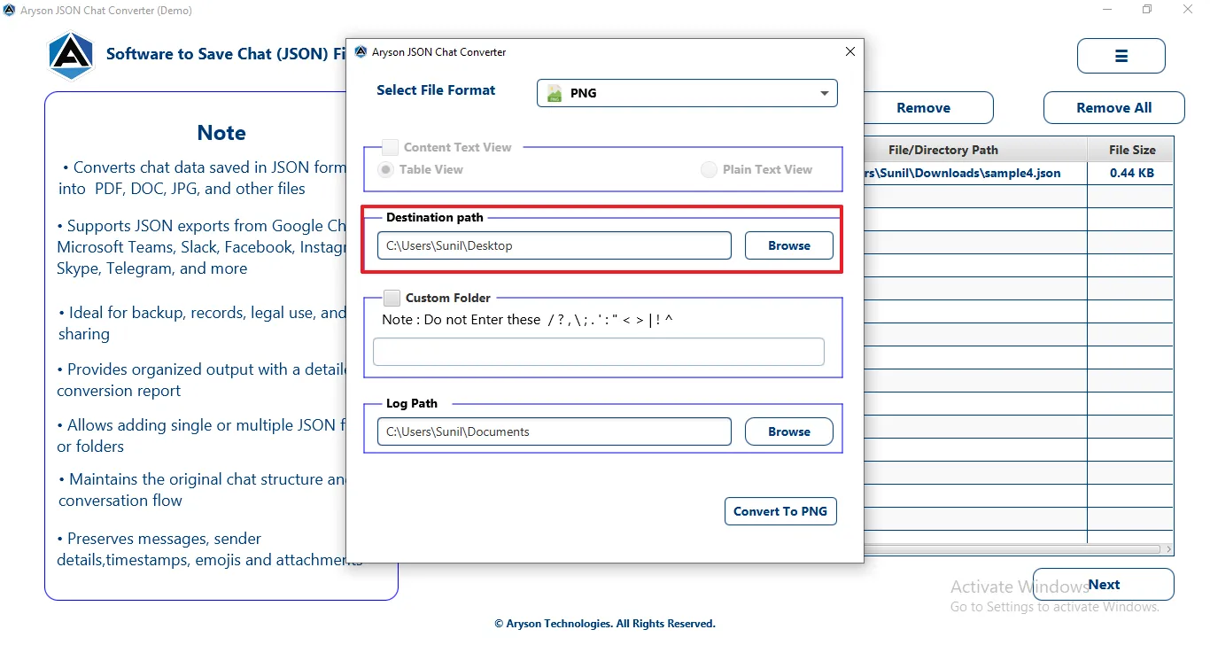The image size is (1210, 645).
Task: Click the Convert To PNG button
Action: coord(780,511)
